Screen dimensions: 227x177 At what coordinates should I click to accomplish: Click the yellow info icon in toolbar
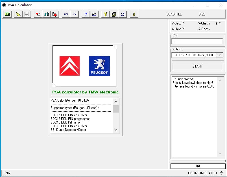(134, 14)
